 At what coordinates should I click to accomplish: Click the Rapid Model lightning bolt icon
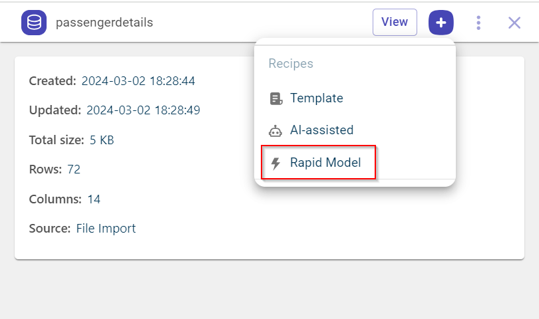pos(275,162)
